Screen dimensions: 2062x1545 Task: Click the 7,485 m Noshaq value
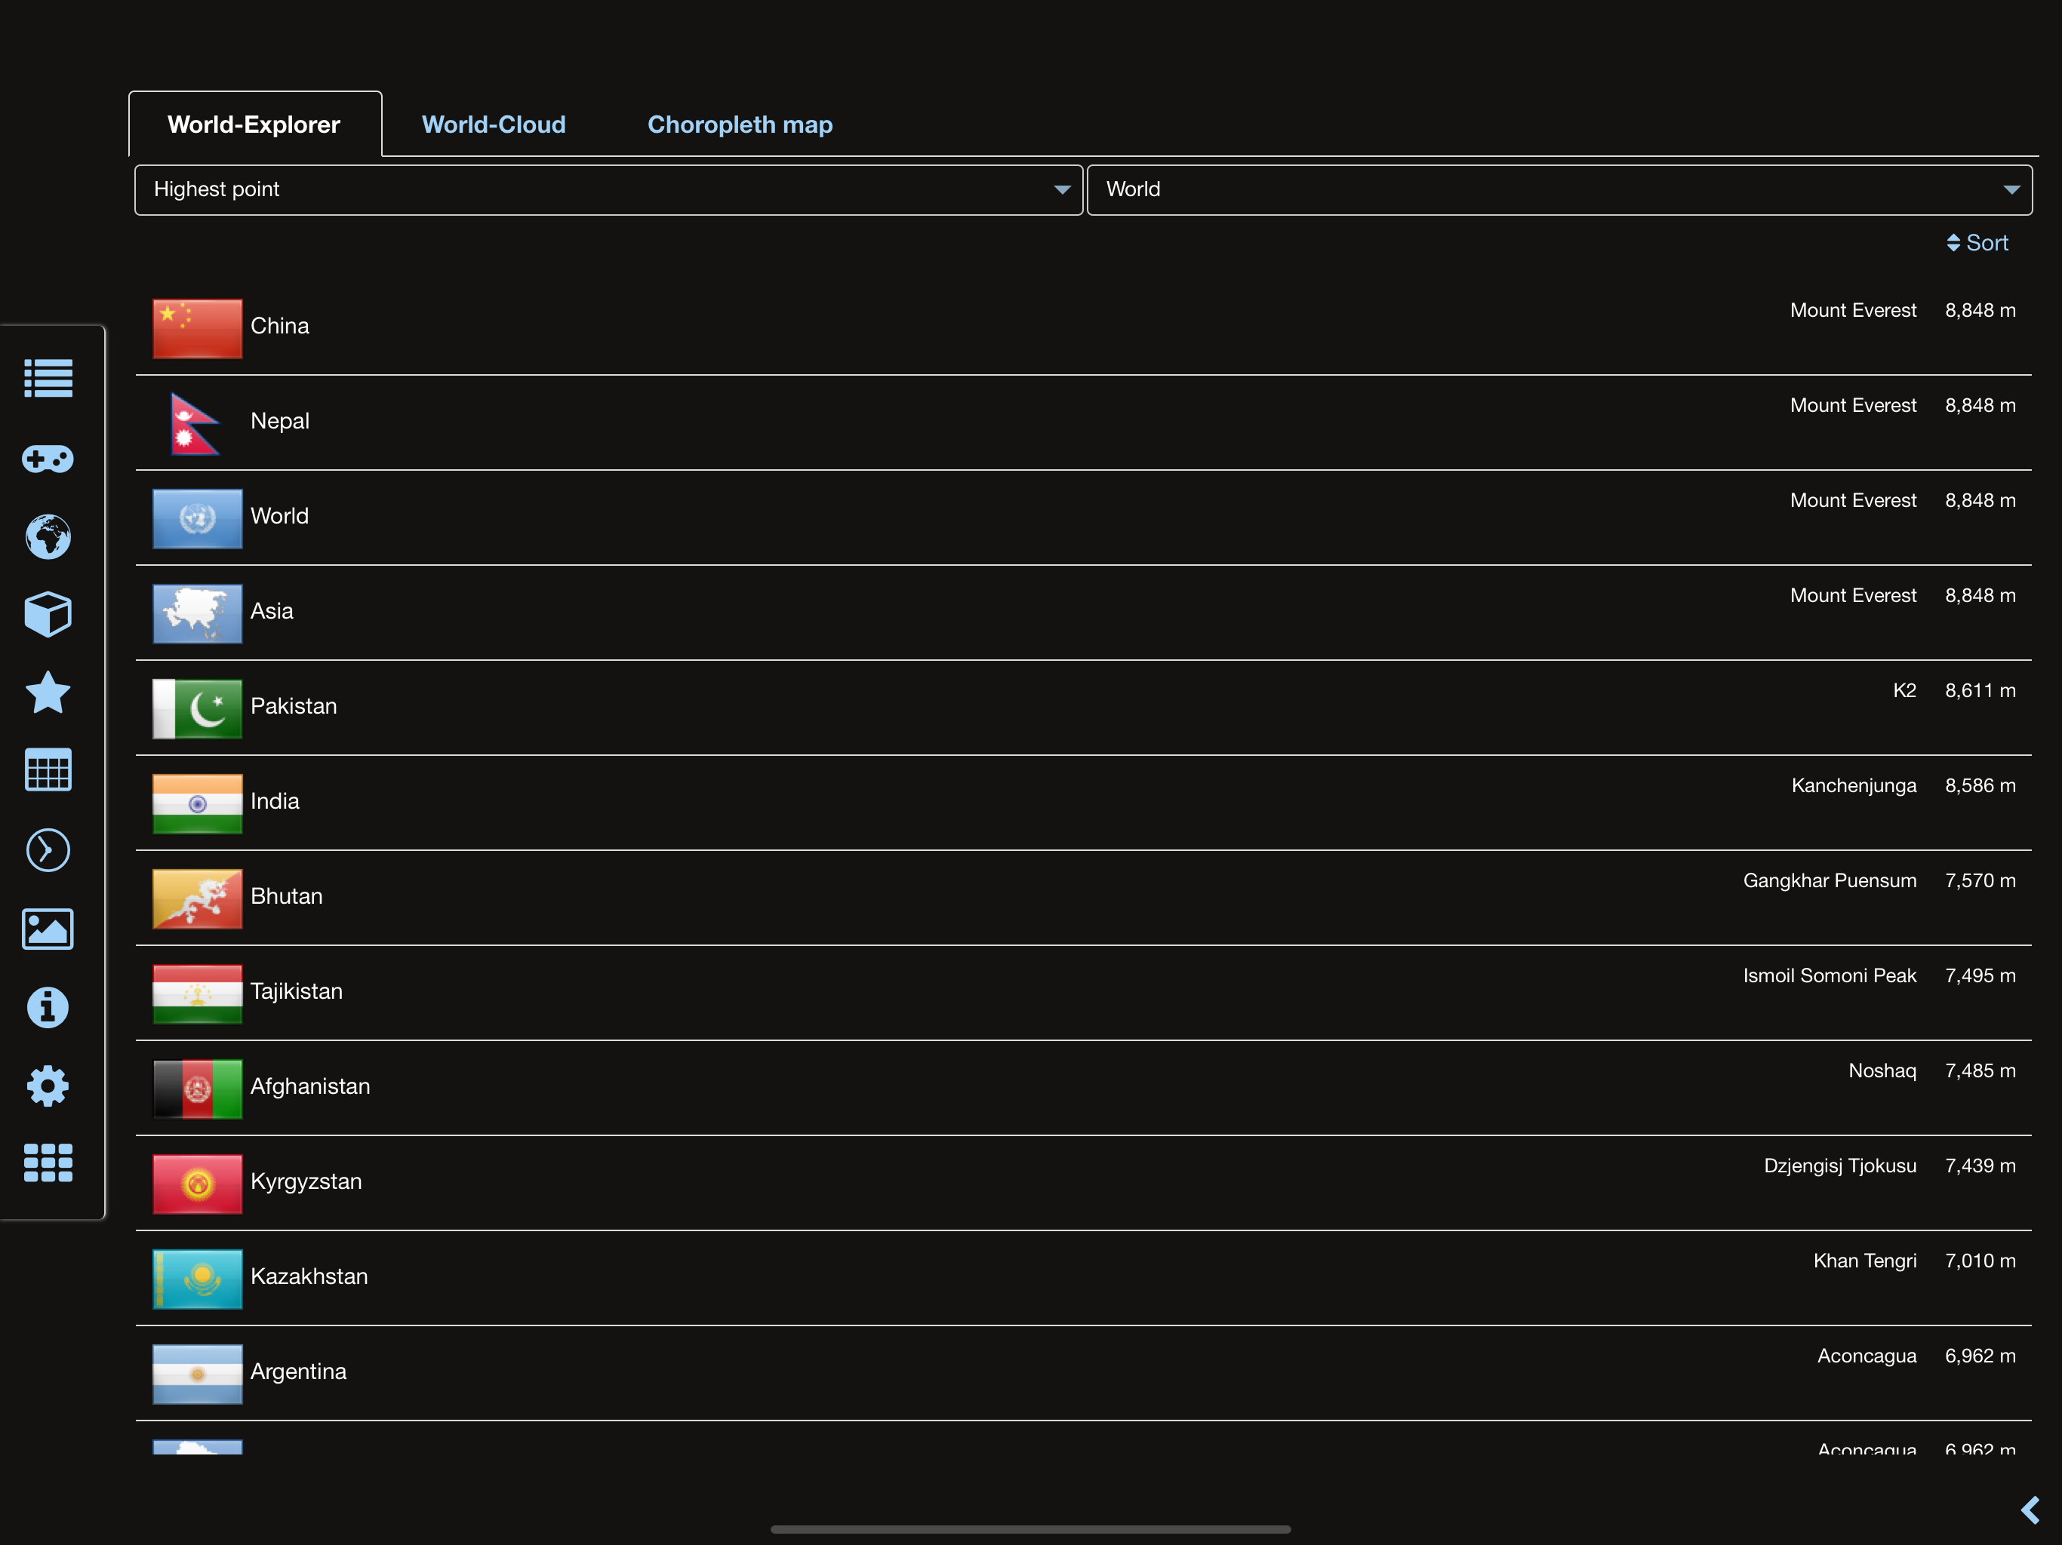tap(1980, 1070)
